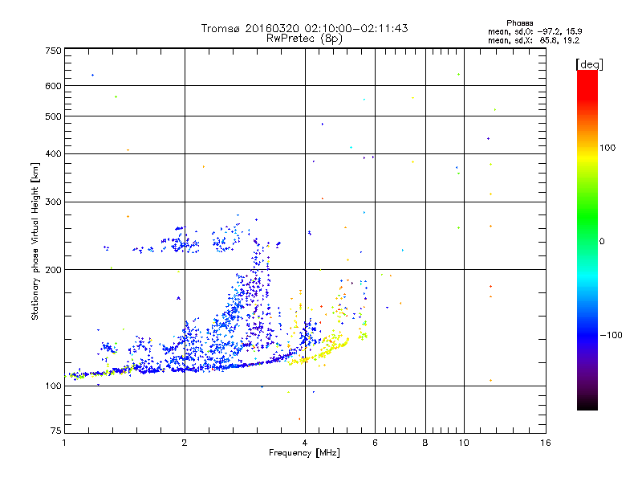Click the x-axis tick label '8'
642x482 pixels.
(425, 443)
